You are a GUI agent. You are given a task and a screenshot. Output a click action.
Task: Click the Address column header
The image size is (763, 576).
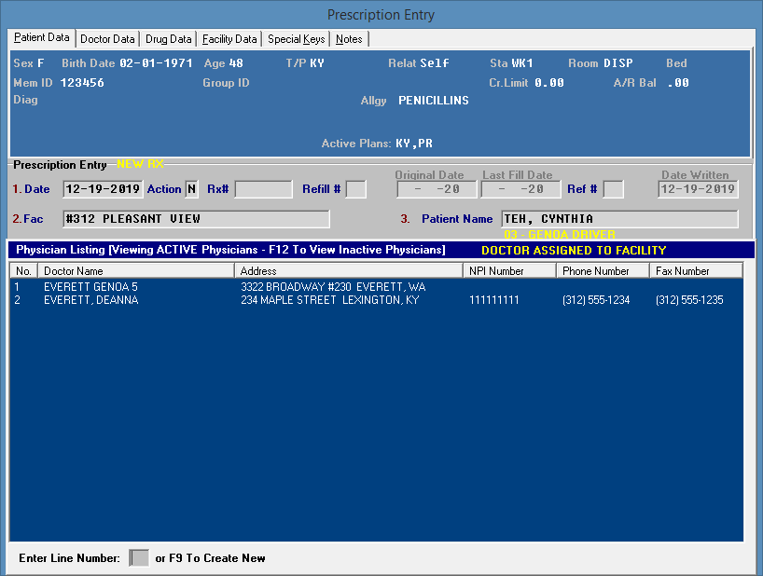point(350,271)
